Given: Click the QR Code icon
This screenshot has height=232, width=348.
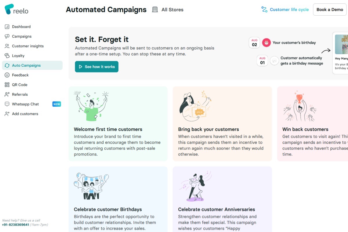Looking at the screenshot, I should click(x=7, y=85).
